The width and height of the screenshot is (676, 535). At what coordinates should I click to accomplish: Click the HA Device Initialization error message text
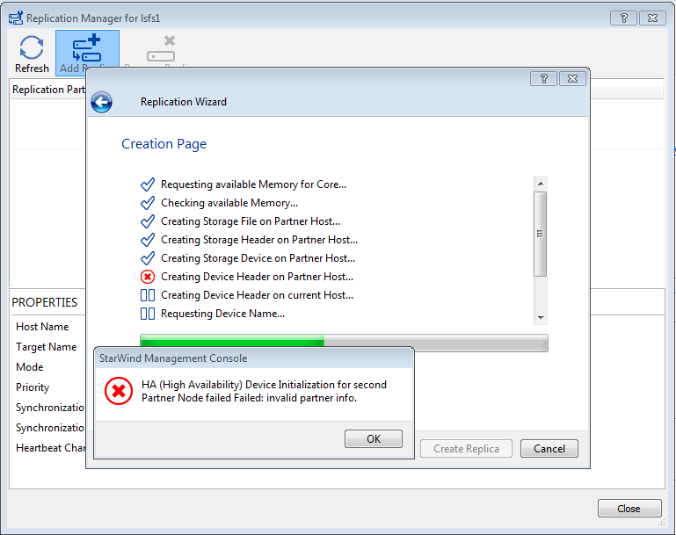[264, 391]
